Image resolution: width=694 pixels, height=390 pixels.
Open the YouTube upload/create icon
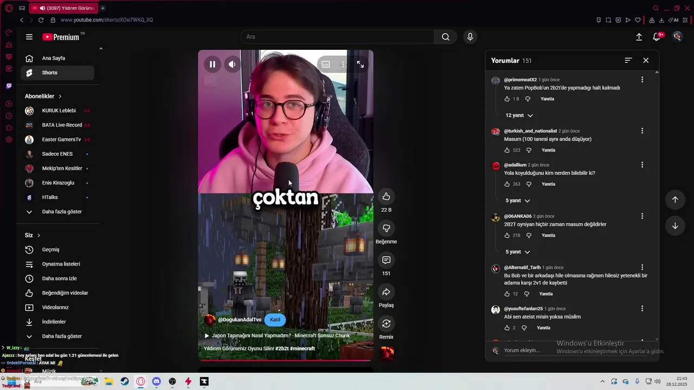[639, 37]
